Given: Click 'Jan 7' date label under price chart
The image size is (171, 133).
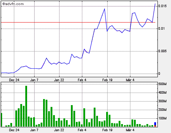Looking at the screenshot, I should click(x=34, y=80).
